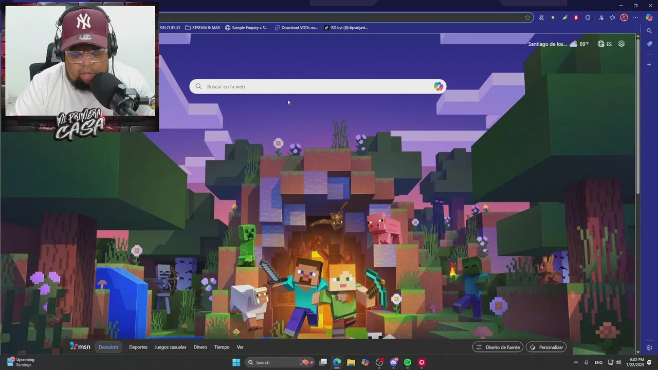658x370 pixels.
Task: Open the Favorites list icon
Action: tap(612, 17)
